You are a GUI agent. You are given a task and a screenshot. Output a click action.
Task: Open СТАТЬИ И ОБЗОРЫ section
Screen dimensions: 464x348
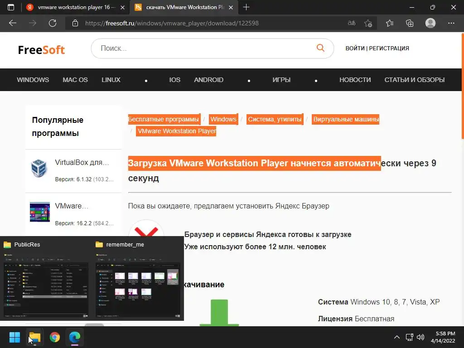(x=415, y=80)
